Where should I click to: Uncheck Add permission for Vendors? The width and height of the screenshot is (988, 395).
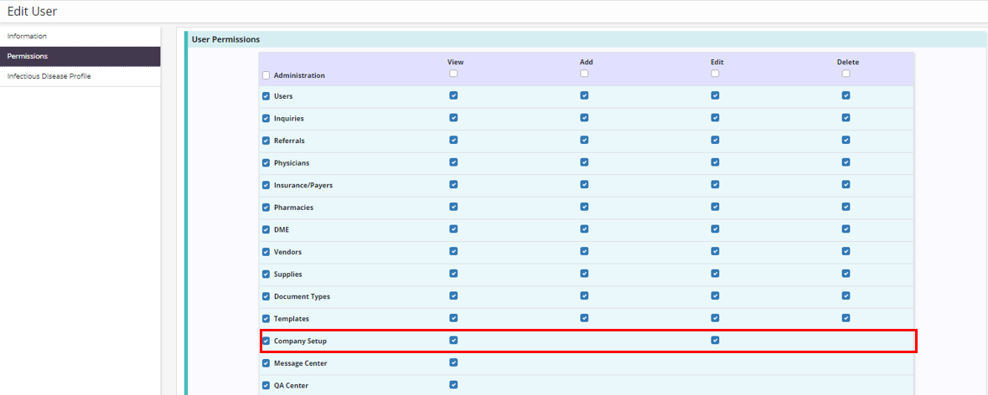(x=584, y=251)
